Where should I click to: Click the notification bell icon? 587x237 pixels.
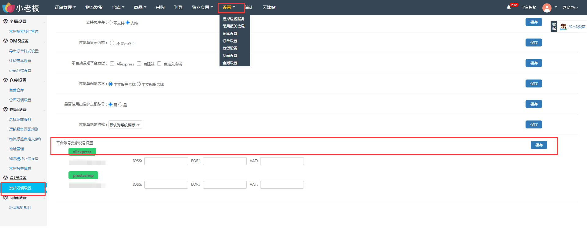[x=508, y=7]
